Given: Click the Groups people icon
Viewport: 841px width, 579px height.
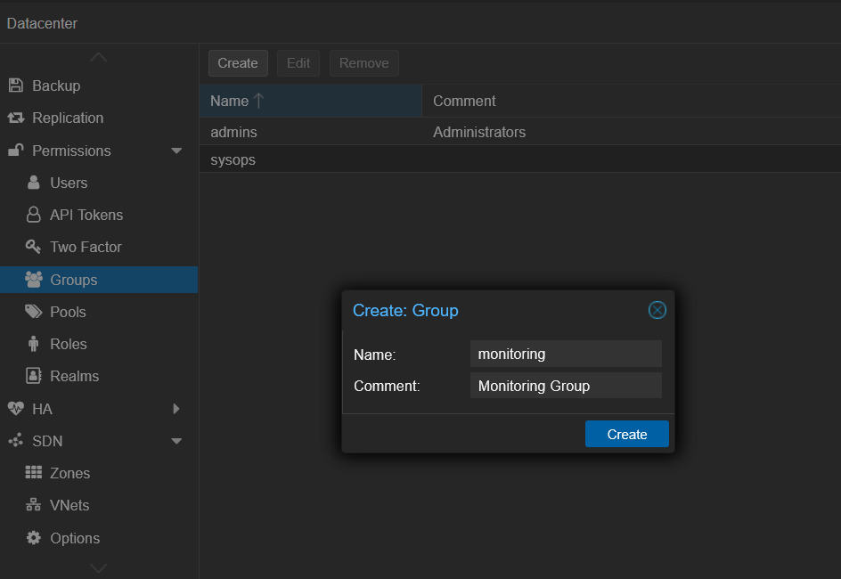Looking at the screenshot, I should tap(34, 280).
